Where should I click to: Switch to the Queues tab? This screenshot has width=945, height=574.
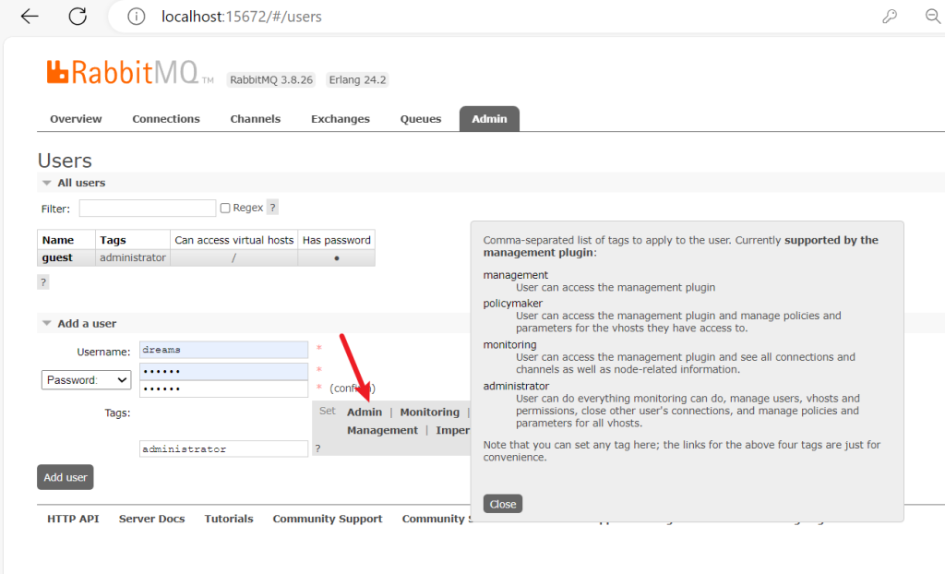pos(420,119)
